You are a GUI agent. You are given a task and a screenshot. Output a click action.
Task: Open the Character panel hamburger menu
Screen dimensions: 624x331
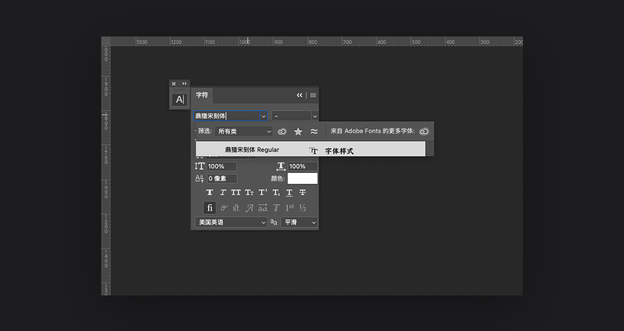[313, 95]
